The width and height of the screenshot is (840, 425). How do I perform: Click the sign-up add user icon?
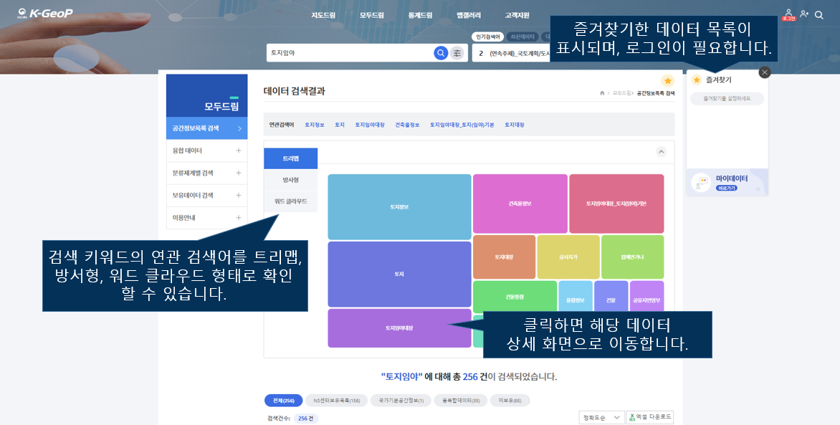coord(804,14)
